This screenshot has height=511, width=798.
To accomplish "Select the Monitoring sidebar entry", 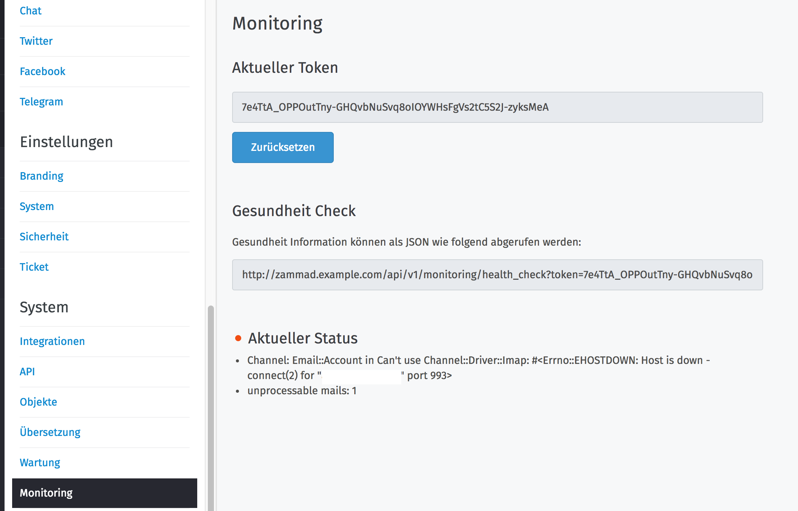I will pyautogui.click(x=46, y=493).
